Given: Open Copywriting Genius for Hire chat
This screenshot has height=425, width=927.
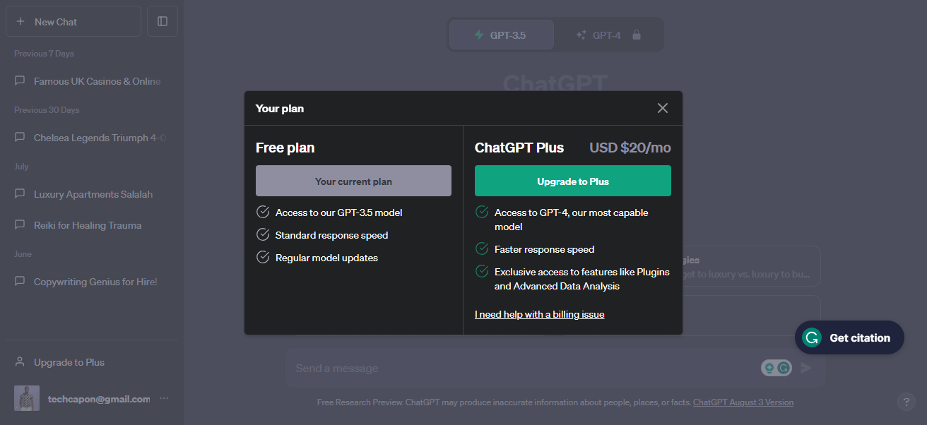Looking at the screenshot, I should pyautogui.click(x=92, y=282).
